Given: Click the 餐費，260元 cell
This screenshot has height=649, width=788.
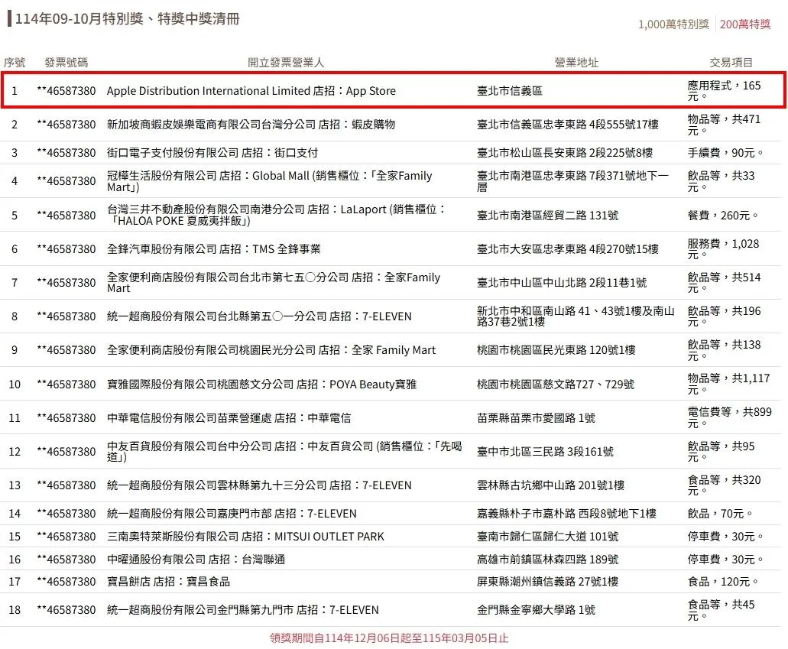Looking at the screenshot, I should point(723,216).
